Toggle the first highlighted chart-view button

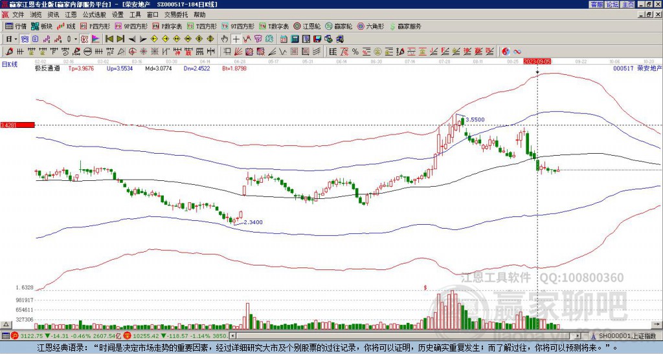pos(25,39)
